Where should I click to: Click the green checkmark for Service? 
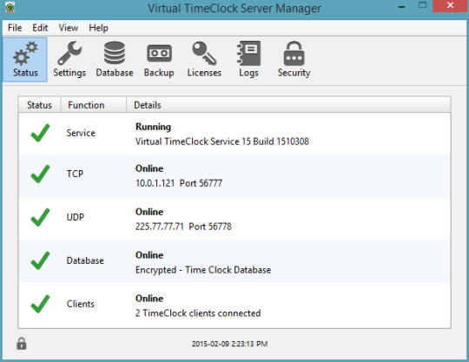coord(40,133)
